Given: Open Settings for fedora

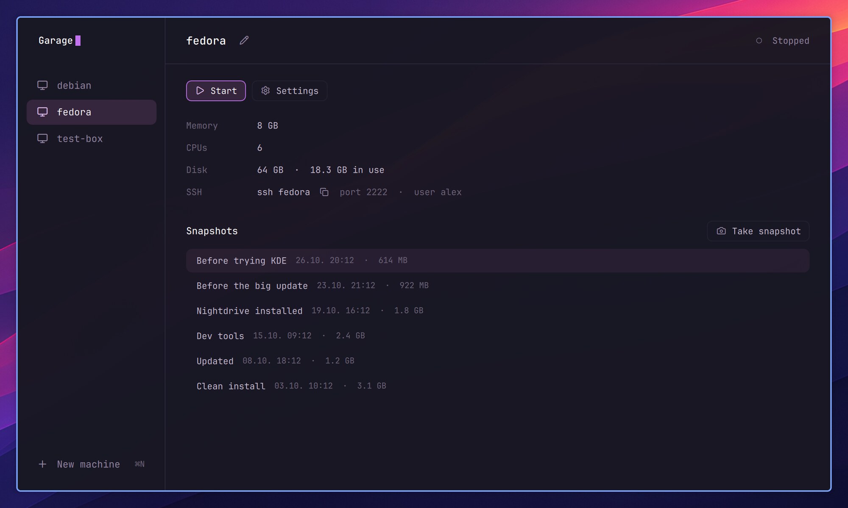Looking at the screenshot, I should point(290,91).
